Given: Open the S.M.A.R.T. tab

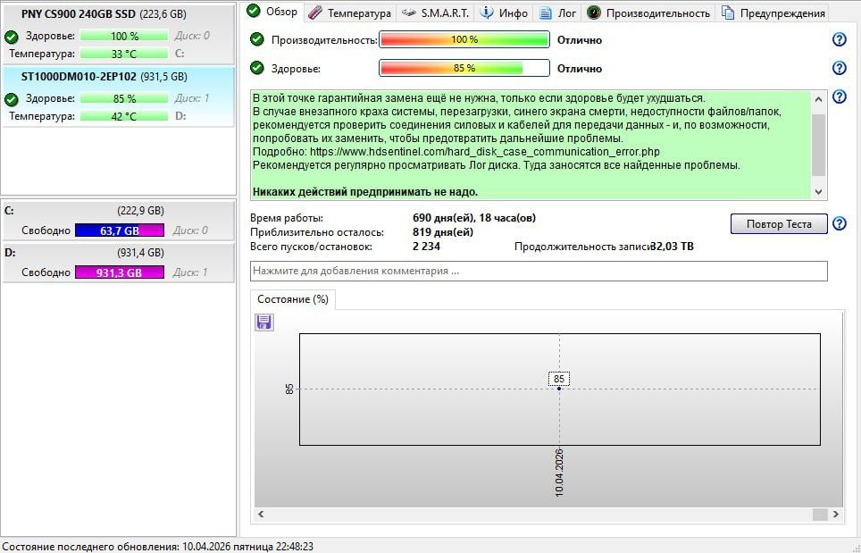Looking at the screenshot, I should [435, 13].
